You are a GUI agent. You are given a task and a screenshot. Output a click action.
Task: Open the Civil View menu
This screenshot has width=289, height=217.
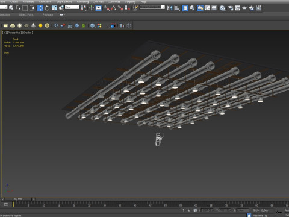pos(98,2)
